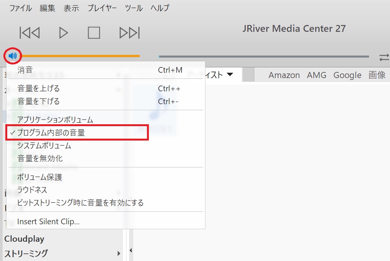This screenshot has height=261, width=390.
Task: Click the previous track button
Action: [x=30, y=33]
